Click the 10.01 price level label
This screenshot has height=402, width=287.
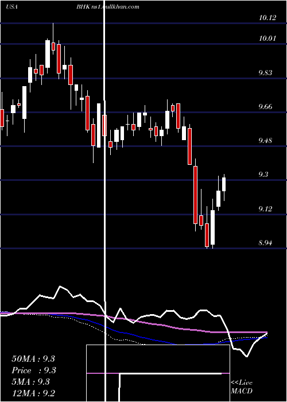click(267, 38)
